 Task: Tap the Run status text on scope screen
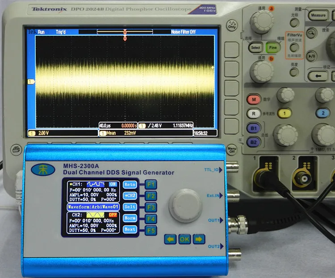point(41,32)
